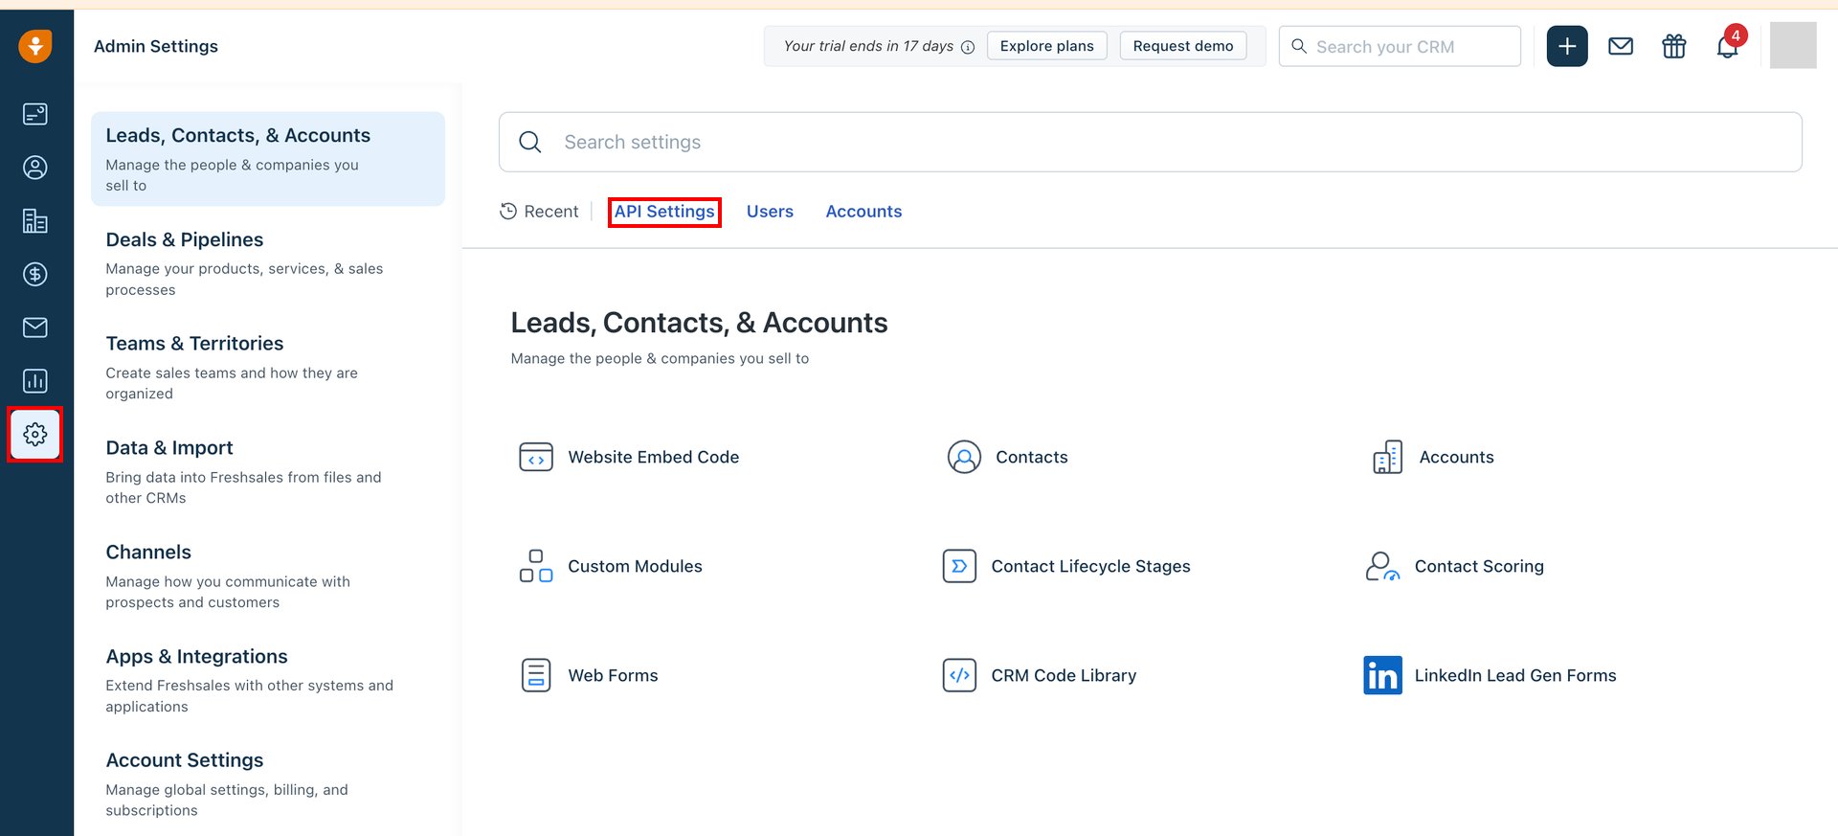Screen dimensions: 1838x836
Task: Click the Admin Settings page title
Action: pyautogui.click(x=156, y=46)
